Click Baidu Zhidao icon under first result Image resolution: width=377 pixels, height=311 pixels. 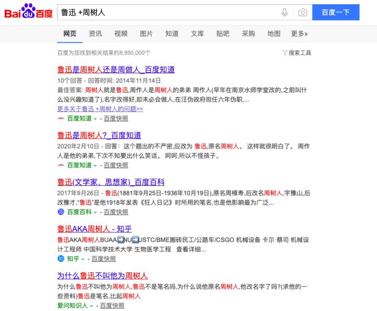[61, 118]
